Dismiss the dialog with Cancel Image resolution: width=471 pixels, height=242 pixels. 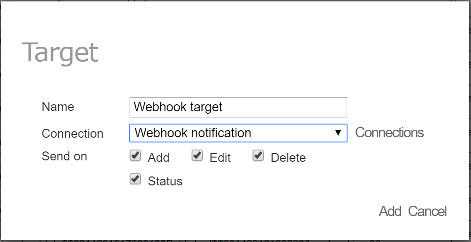point(427,211)
